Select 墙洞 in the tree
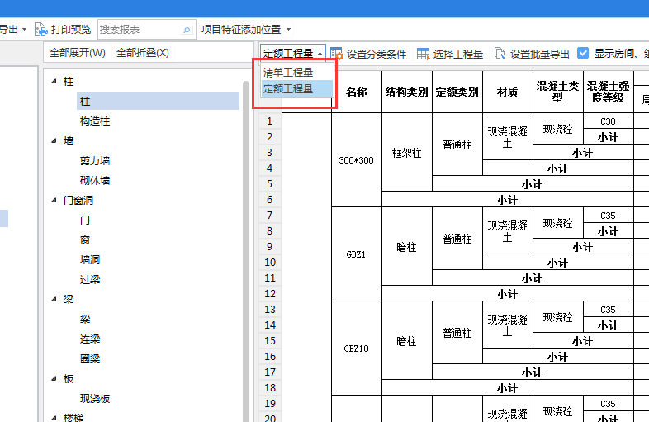Screen dimensions: 649x422 tap(90, 259)
